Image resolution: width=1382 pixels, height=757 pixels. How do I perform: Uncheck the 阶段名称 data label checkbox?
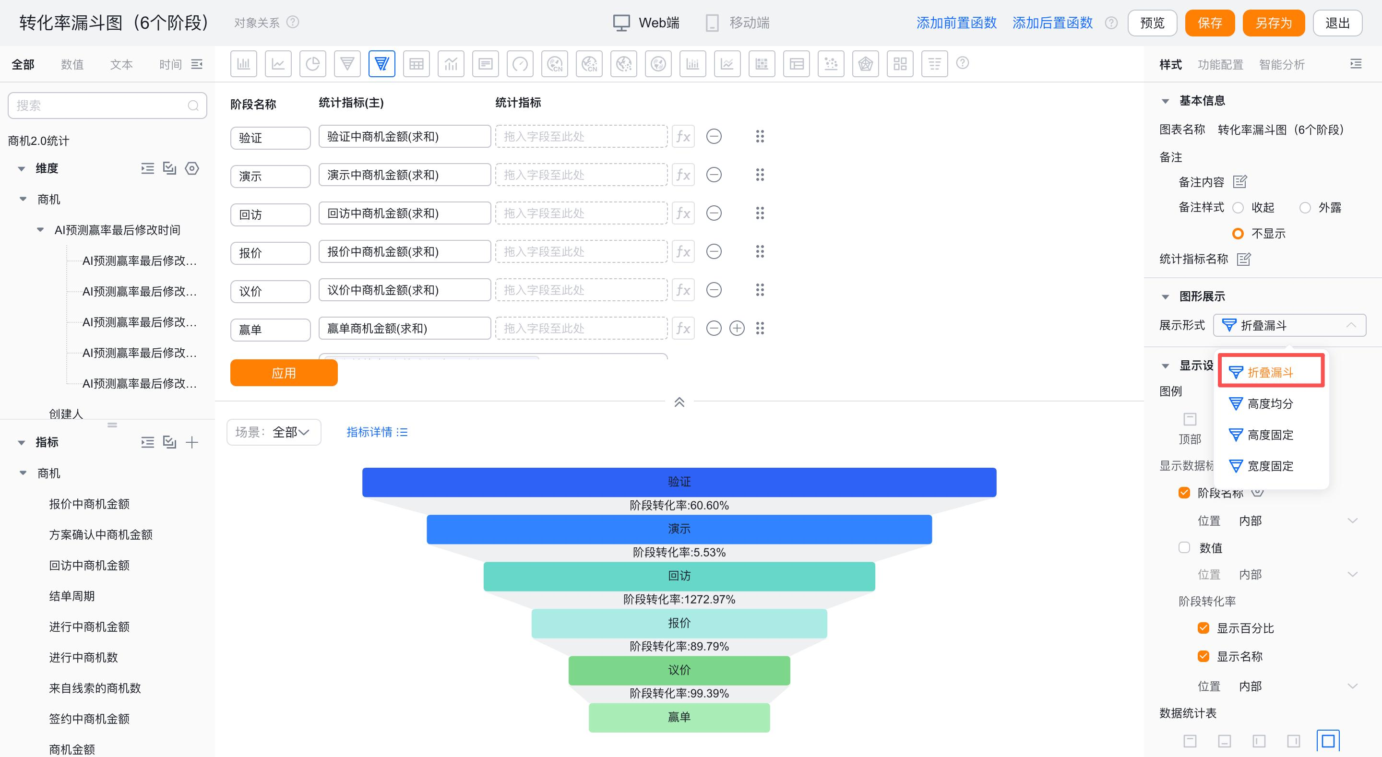1184,493
